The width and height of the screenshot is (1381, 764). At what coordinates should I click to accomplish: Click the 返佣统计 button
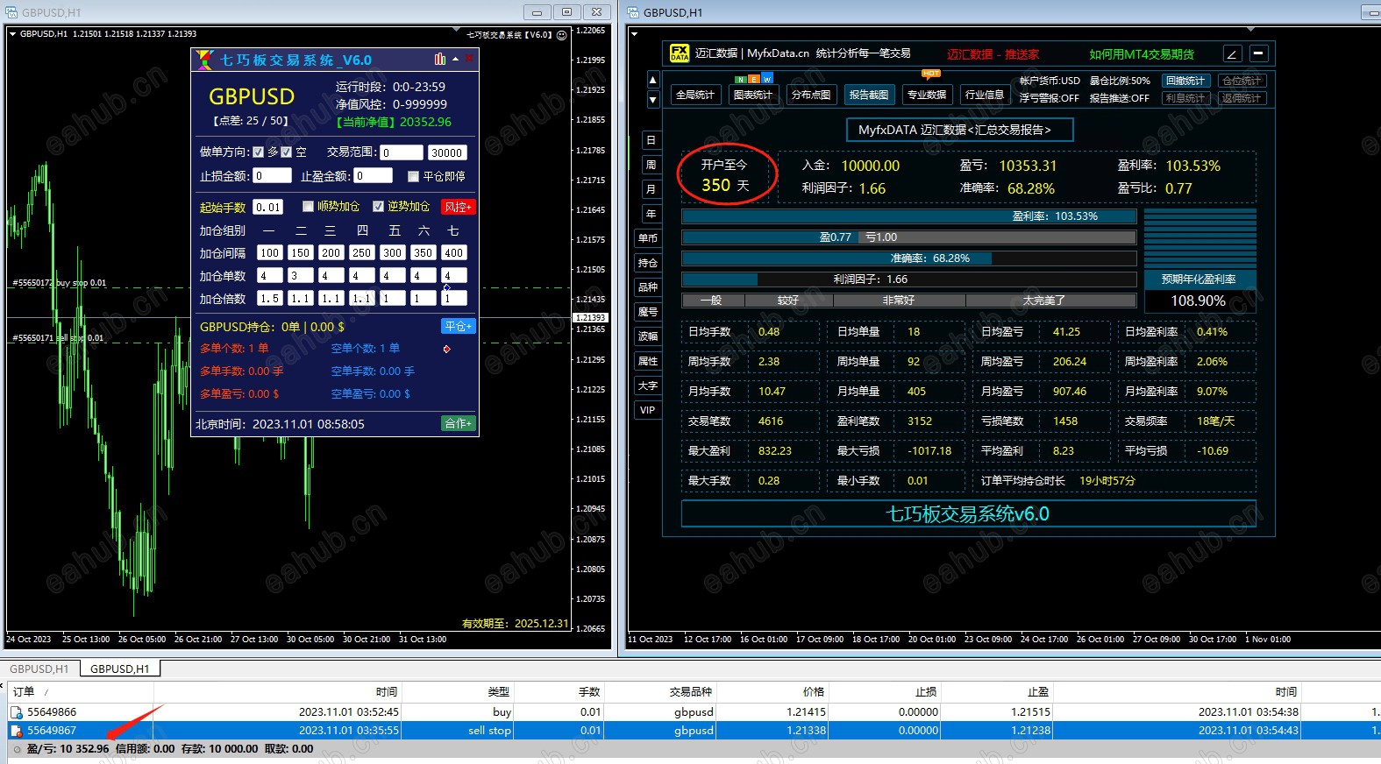pyautogui.click(x=1242, y=98)
